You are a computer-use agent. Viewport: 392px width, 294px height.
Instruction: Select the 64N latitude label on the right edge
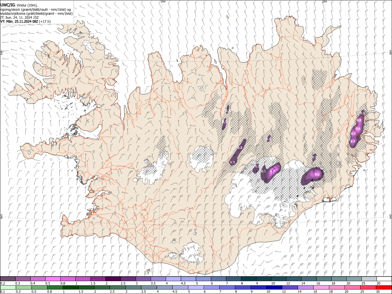[x=390, y=216]
